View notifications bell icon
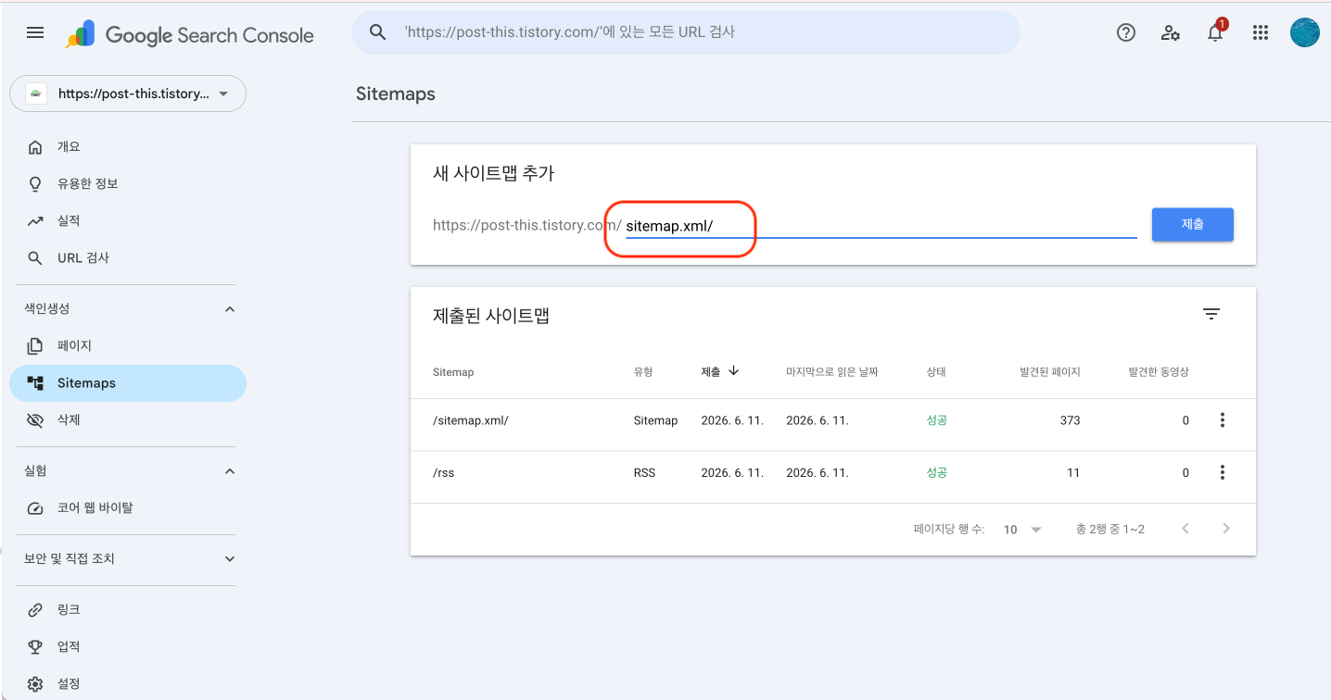1331x700 pixels. (1215, 32)
